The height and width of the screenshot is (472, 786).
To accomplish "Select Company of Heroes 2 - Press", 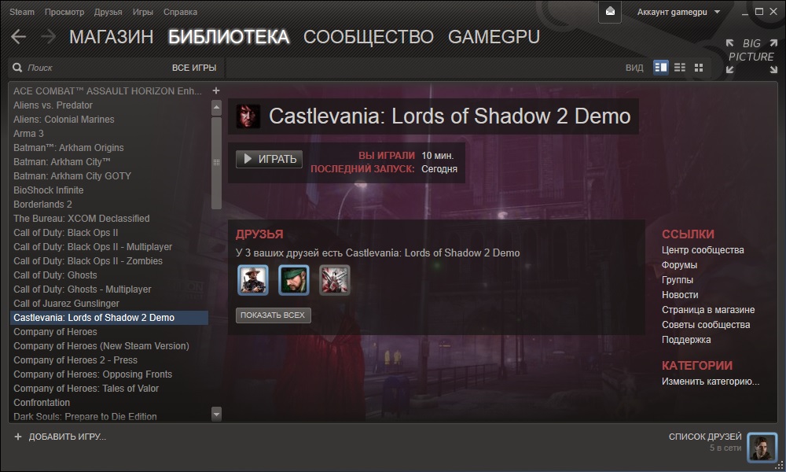I will point(109,360).
